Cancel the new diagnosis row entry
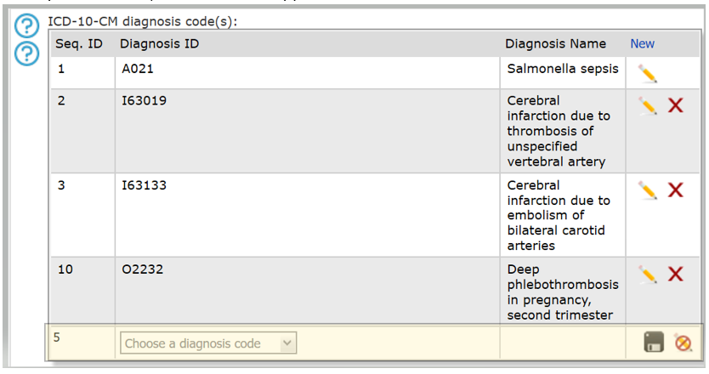The image size is (709, 374). 683,343
